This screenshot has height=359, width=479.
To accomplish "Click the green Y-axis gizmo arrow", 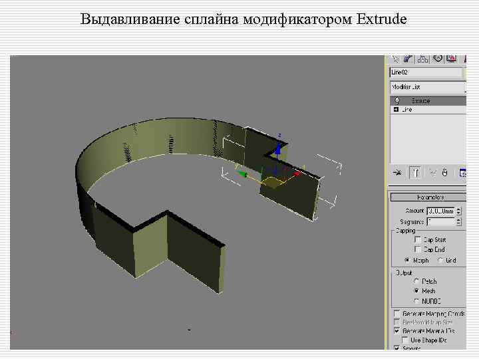I will (242, 174).
